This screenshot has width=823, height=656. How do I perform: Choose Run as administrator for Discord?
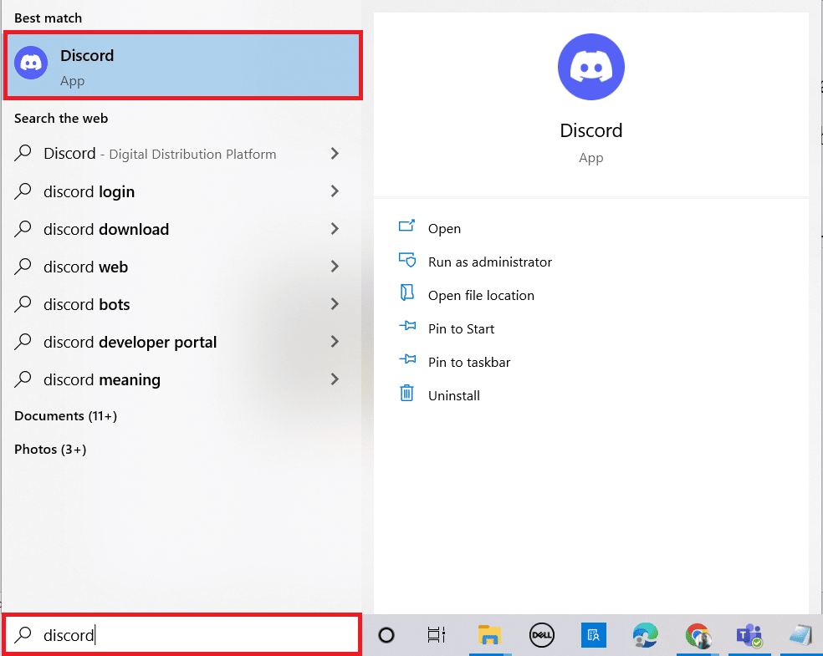point(490,262)
